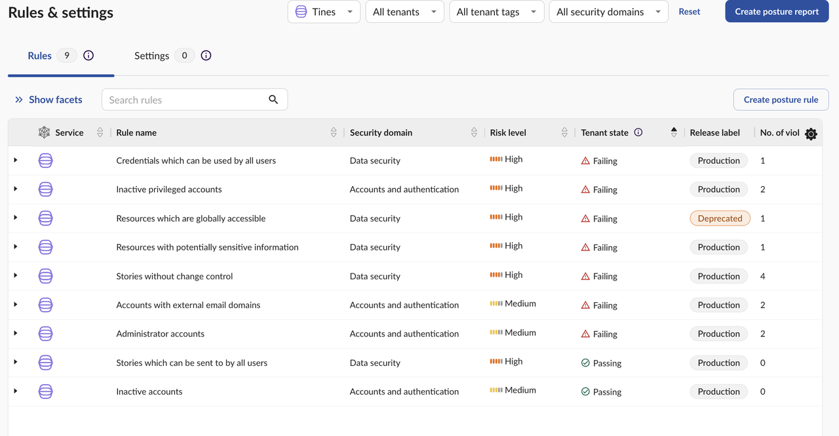Click the Failing warning icon for Administrator accounts
Screen dimensions: 839x436
coord(585,334)
